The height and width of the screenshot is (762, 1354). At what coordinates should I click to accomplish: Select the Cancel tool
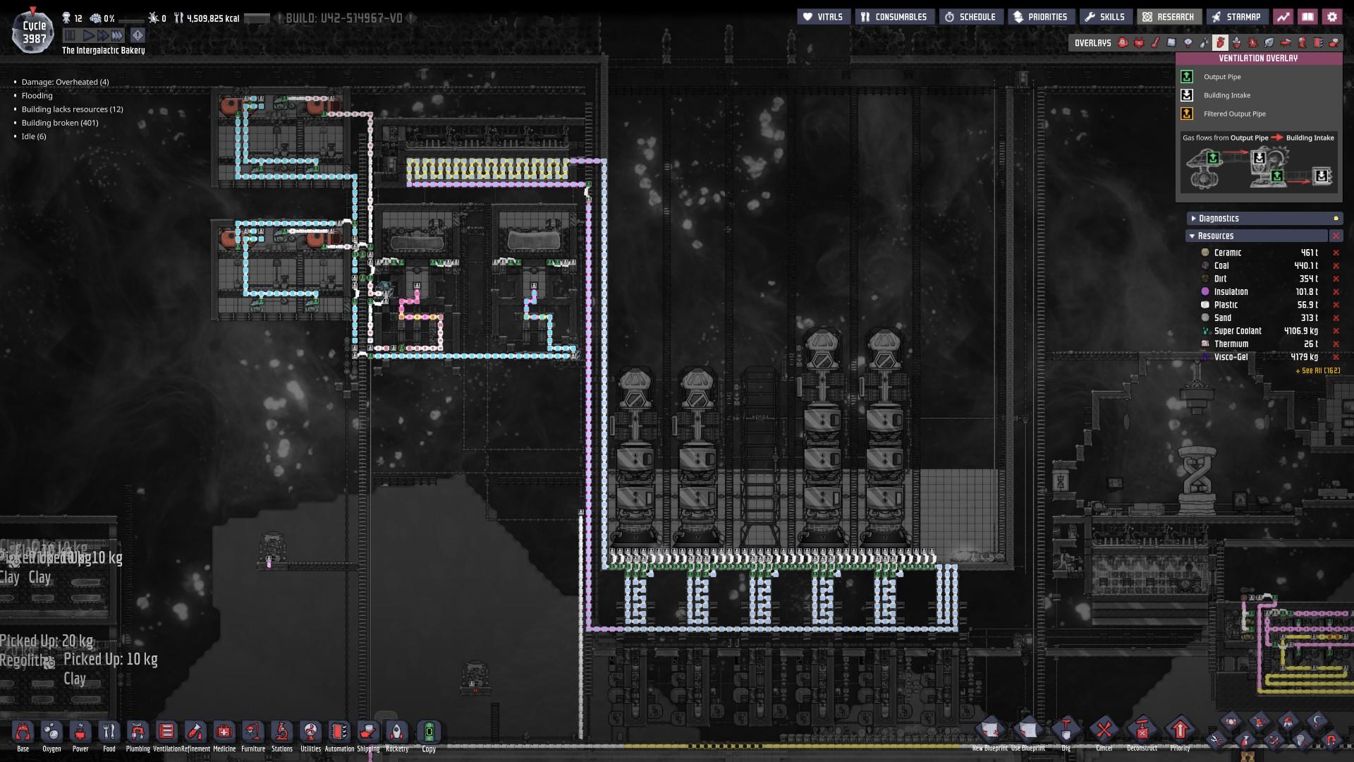click(1104, 730)
